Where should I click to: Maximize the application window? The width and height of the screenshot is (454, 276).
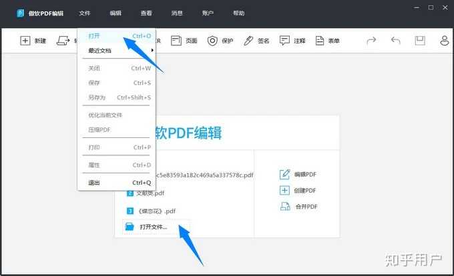(431, 7)
